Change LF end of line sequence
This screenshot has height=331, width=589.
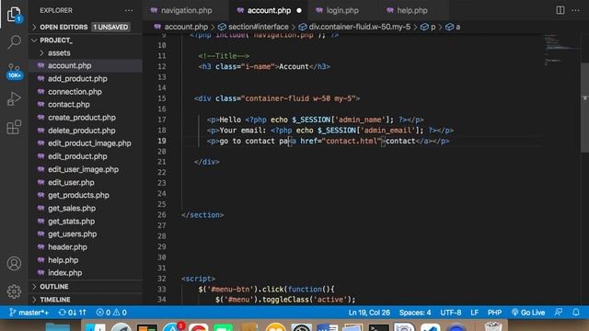point(475,313)
